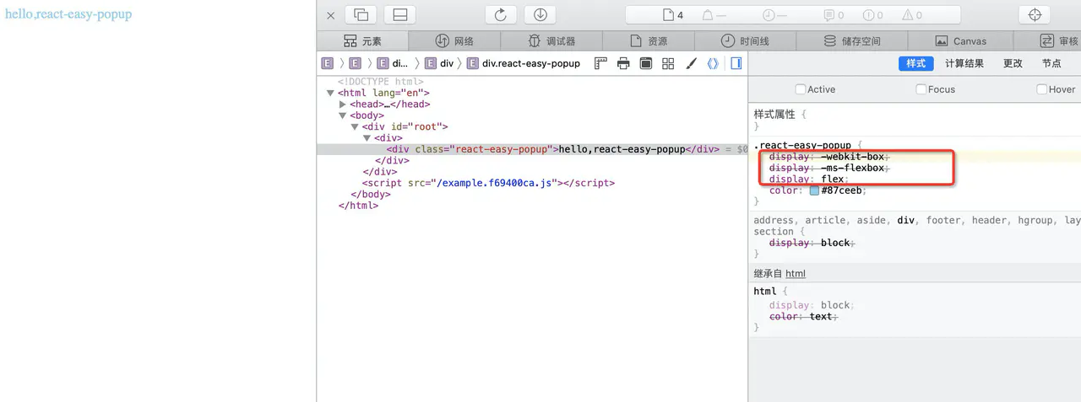This screenshot has width=1081, height=402.
Task: Switch to the 储存空间 (Storage) tab
Action: [851, 40]
